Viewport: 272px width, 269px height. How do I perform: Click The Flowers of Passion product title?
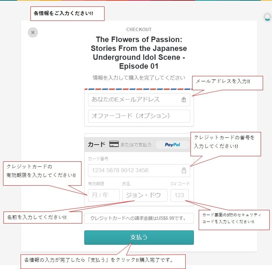pyautogui.click(x=139, y=53)
